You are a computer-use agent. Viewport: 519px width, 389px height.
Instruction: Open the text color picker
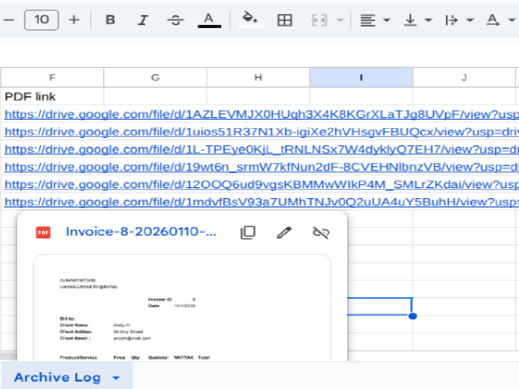pos(209,20)
